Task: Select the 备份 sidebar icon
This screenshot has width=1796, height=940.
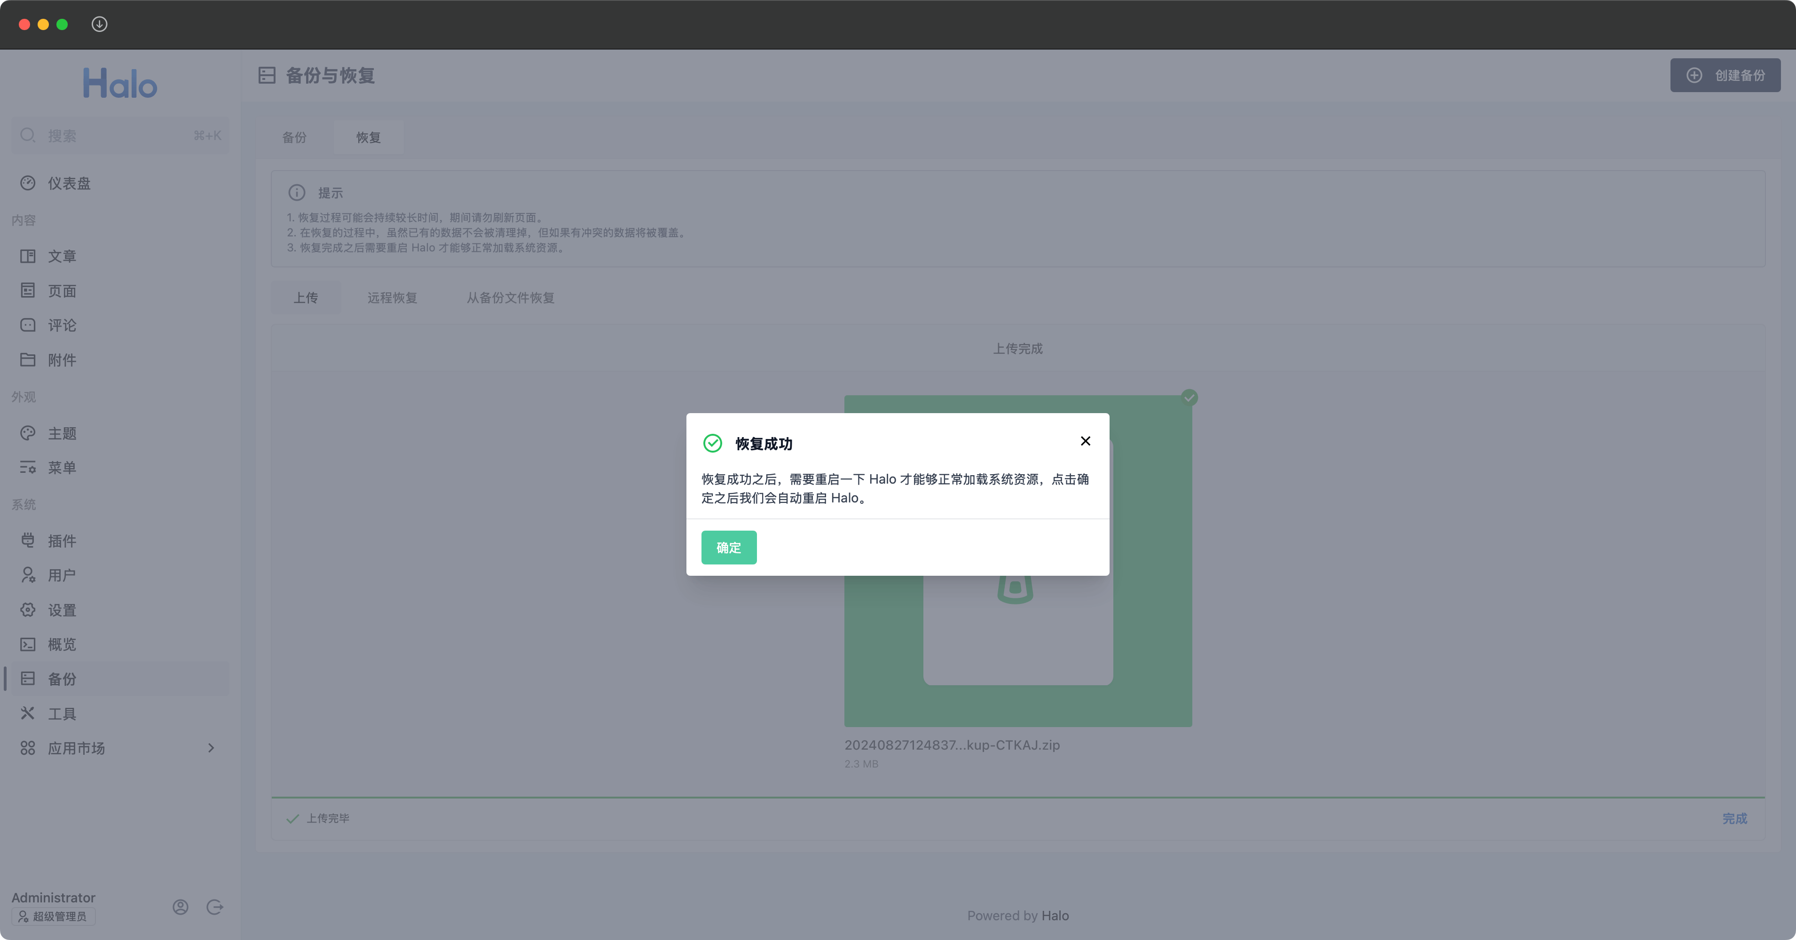Action: point(28,679)
